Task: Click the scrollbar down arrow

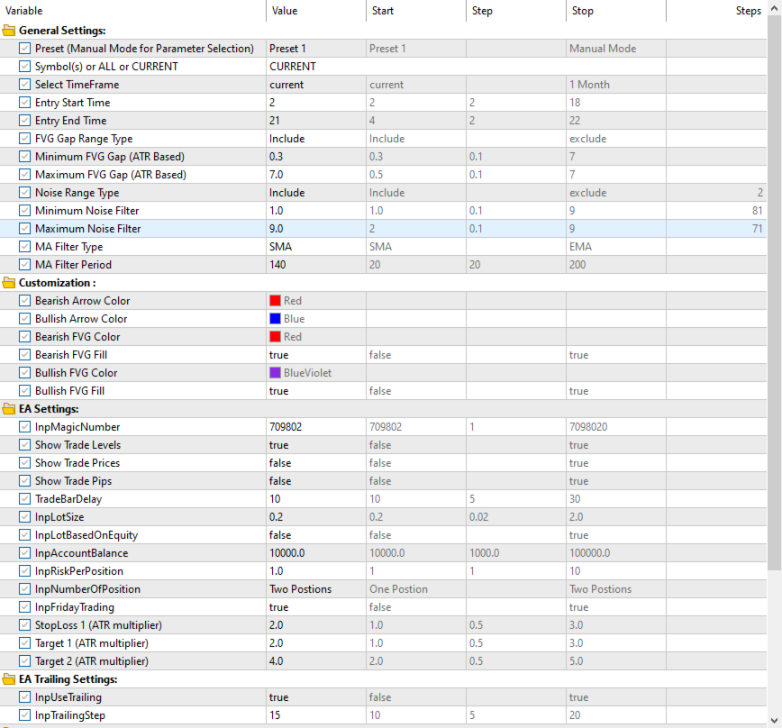Action: pyautogui.click(x=774, y=721)
